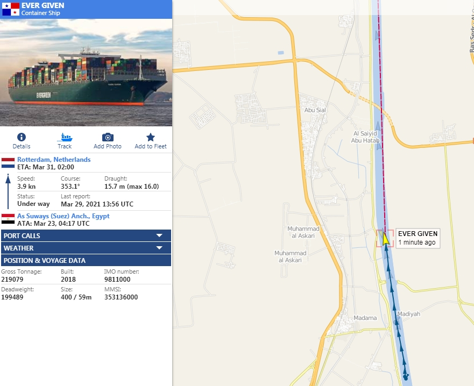Open the As Suways (Suez) Anch. link

(x=63, y=216)
